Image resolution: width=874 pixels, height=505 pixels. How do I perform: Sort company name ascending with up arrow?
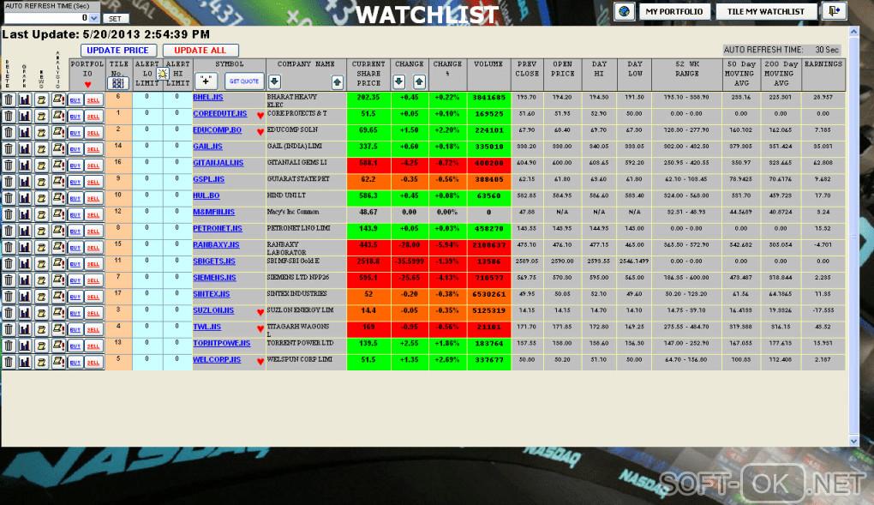[338, 82]
